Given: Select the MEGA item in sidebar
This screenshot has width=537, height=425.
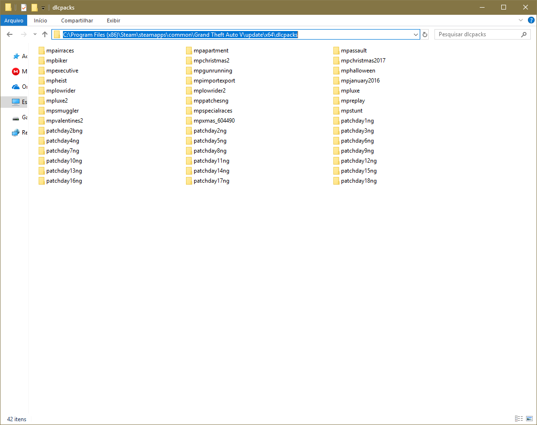Looking at the screenshot, I should (16, 71).
